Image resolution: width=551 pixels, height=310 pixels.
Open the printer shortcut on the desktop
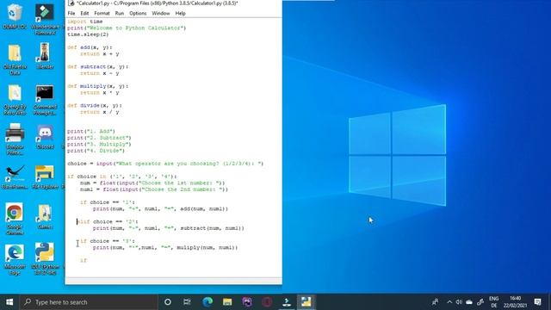(15, 139)
